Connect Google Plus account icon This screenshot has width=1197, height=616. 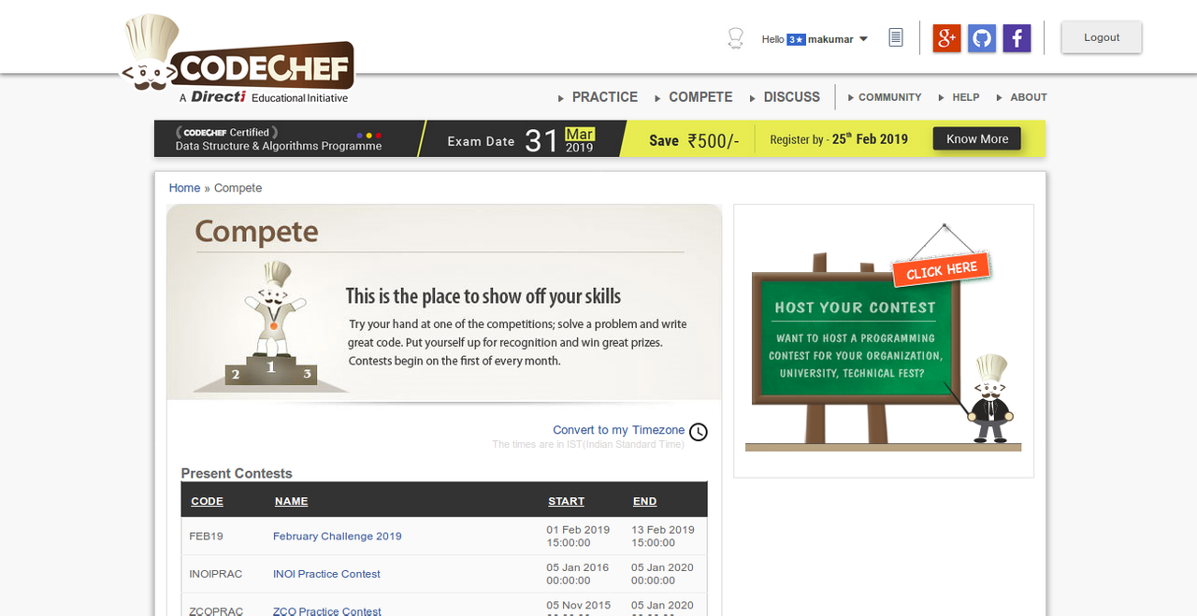946,38
